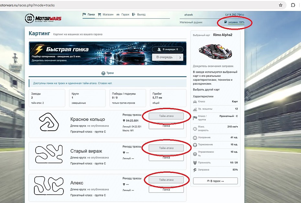
Task: Switch to the Треки tab
Action: (108, 73)
